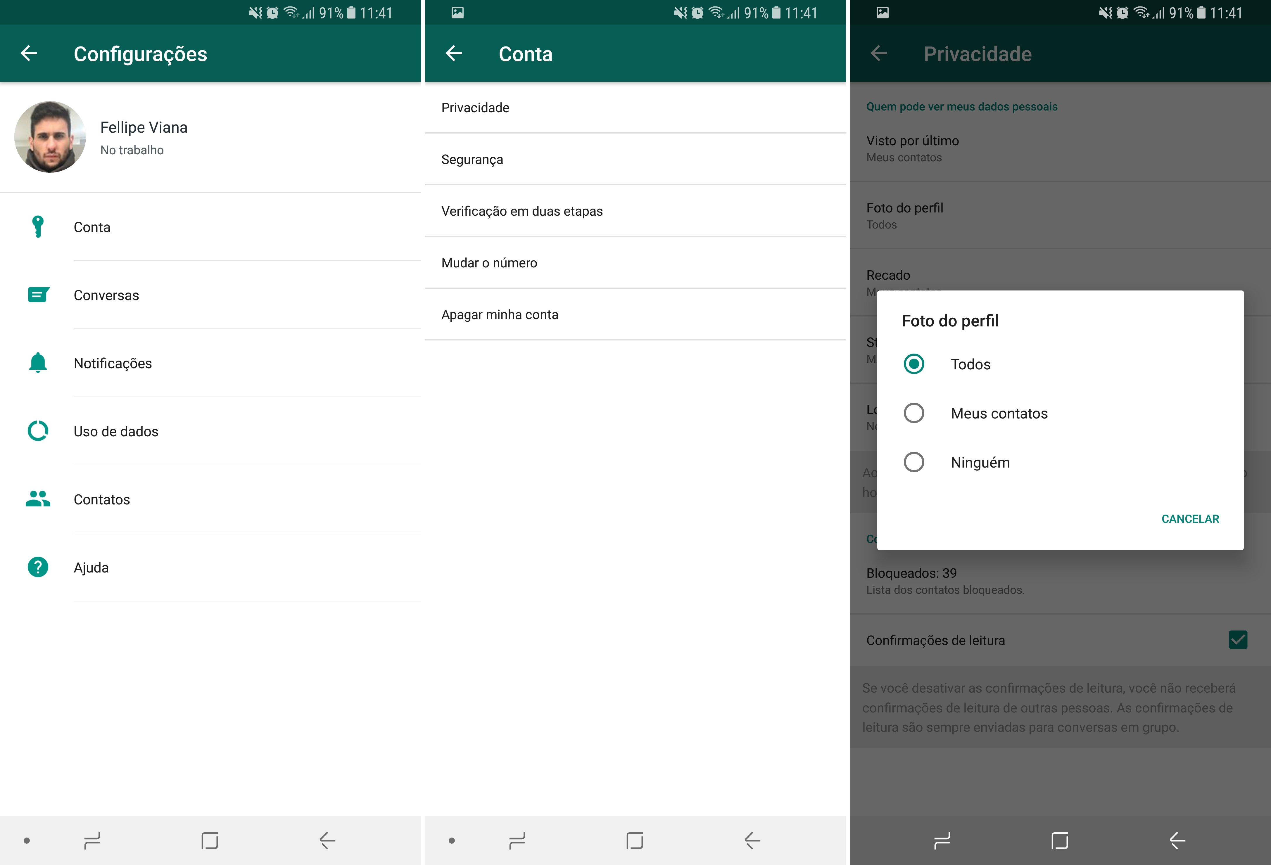Open Apagar minha conta option

[635, 314]
